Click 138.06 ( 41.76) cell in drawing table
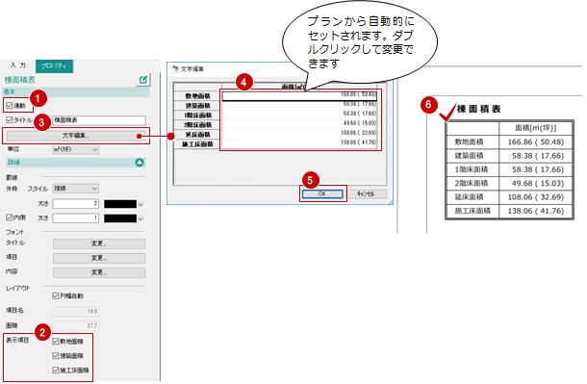This screenshot has height=384, width=587. click(x=536, y=211)
